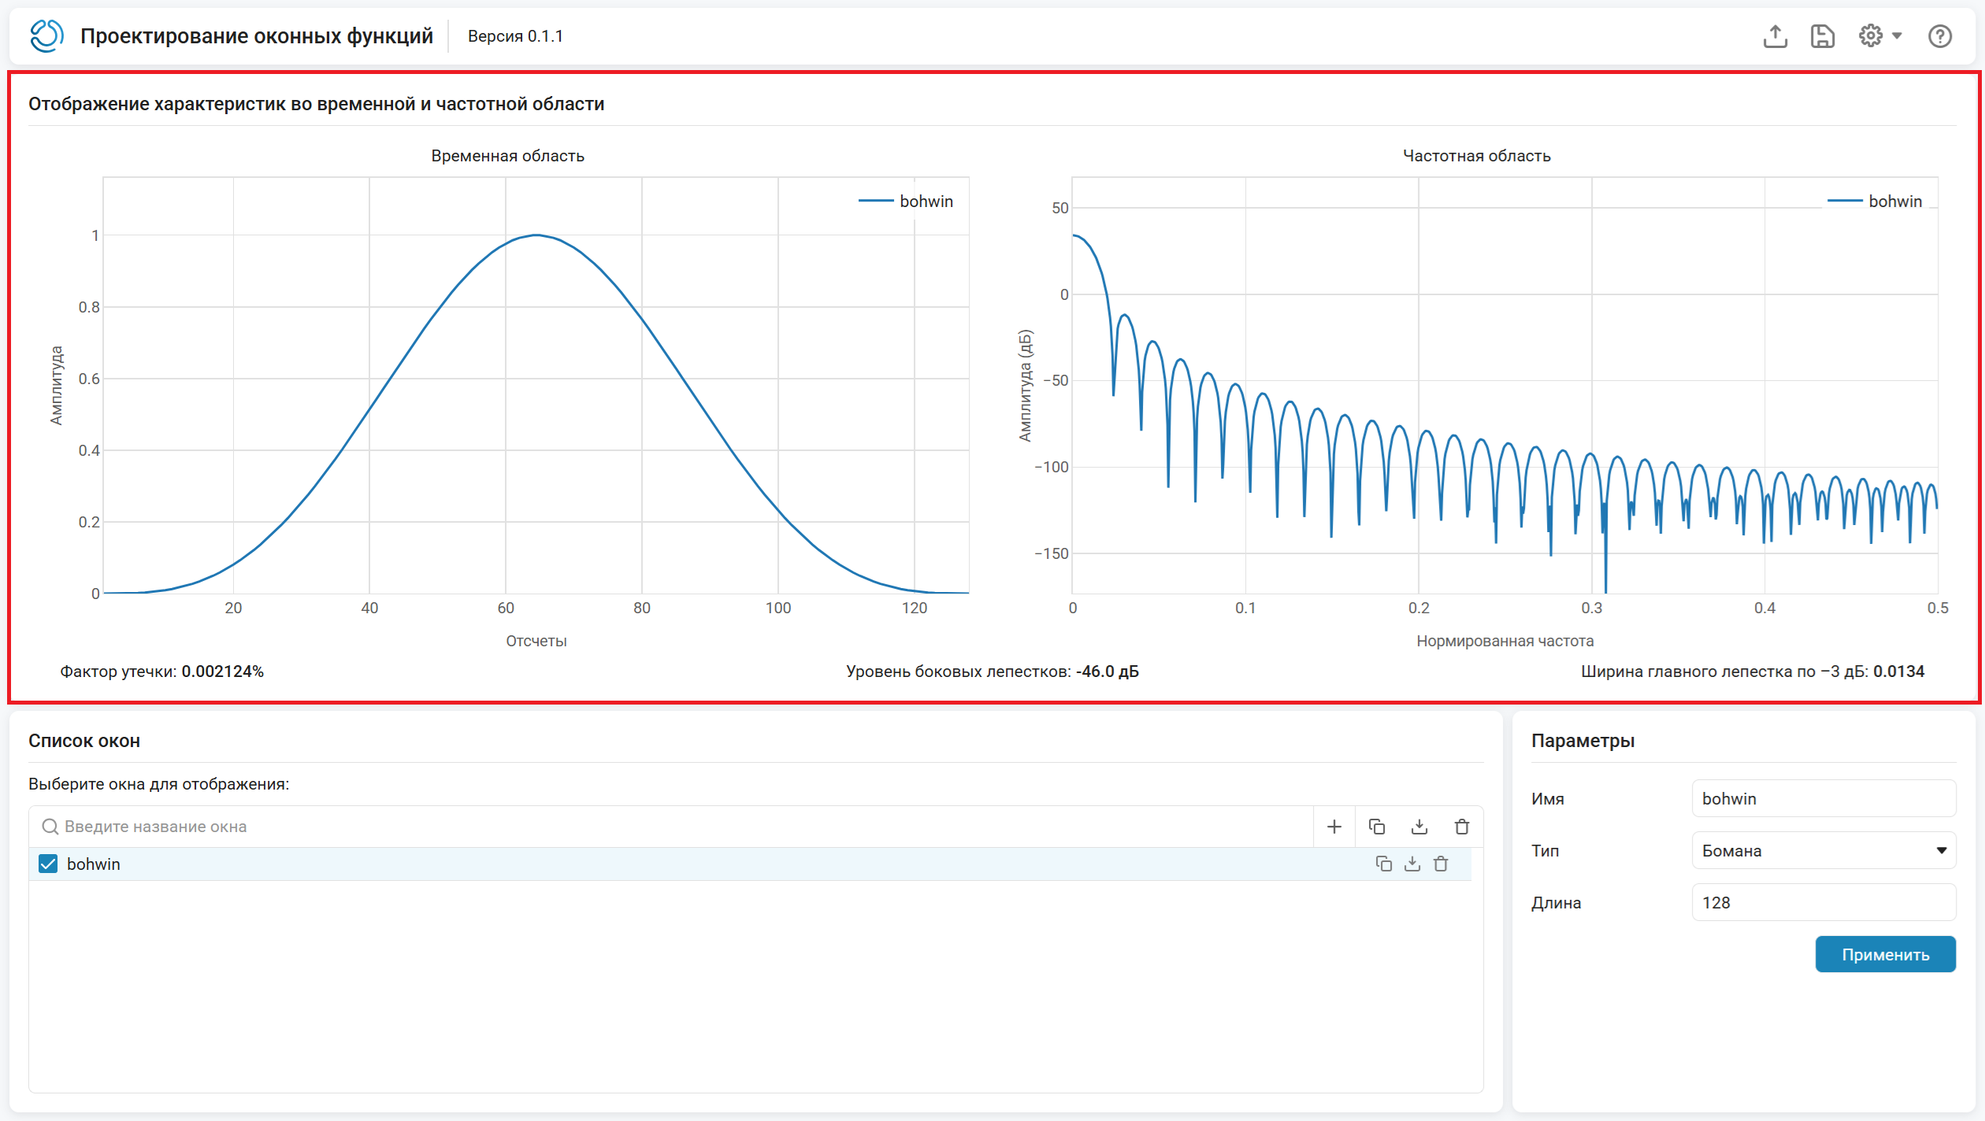Click the app logo icon

pos(46,36)
